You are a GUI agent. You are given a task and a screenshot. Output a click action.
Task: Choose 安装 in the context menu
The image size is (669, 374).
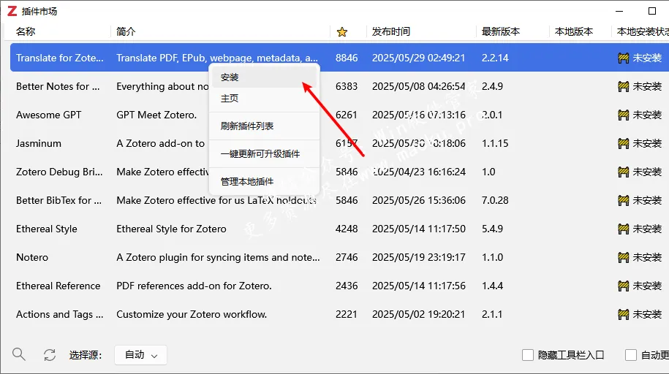264,77
